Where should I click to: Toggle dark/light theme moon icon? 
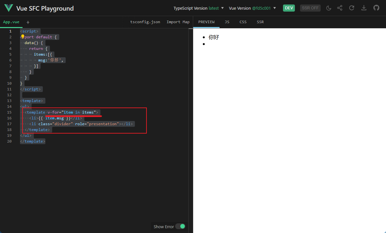pyautogui.click(x=329, y=8)
